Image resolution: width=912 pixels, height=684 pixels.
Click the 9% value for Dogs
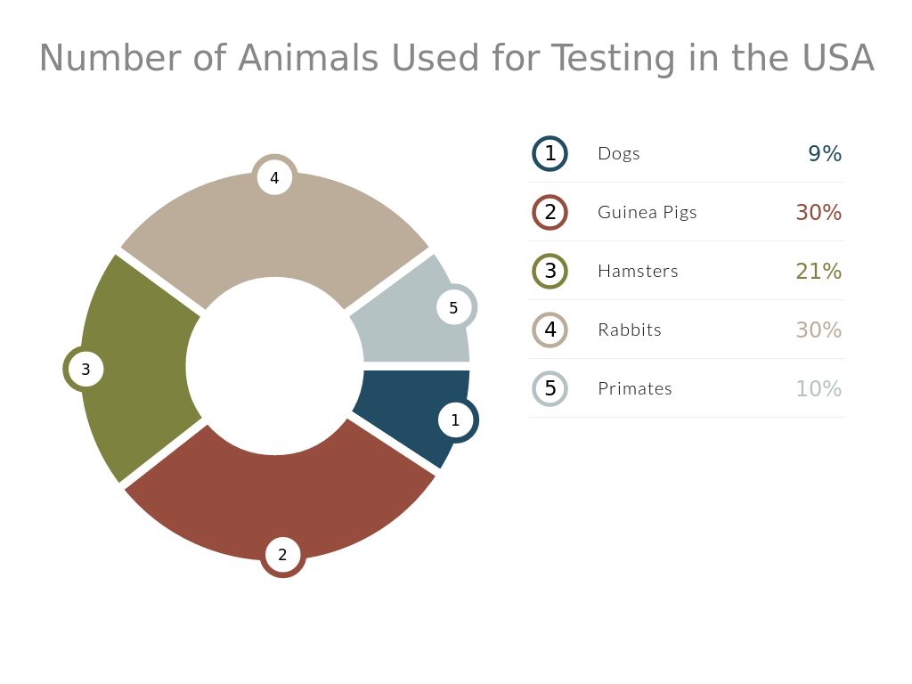(825, 153)
